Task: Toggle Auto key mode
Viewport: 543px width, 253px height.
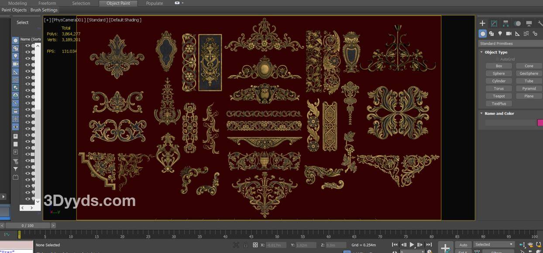Action: pyautogui.click(x=463, y=245)
